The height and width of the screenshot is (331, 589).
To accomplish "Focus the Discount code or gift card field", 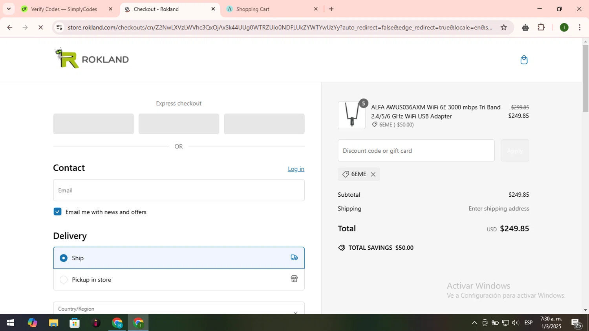I will tap(416, 150).
